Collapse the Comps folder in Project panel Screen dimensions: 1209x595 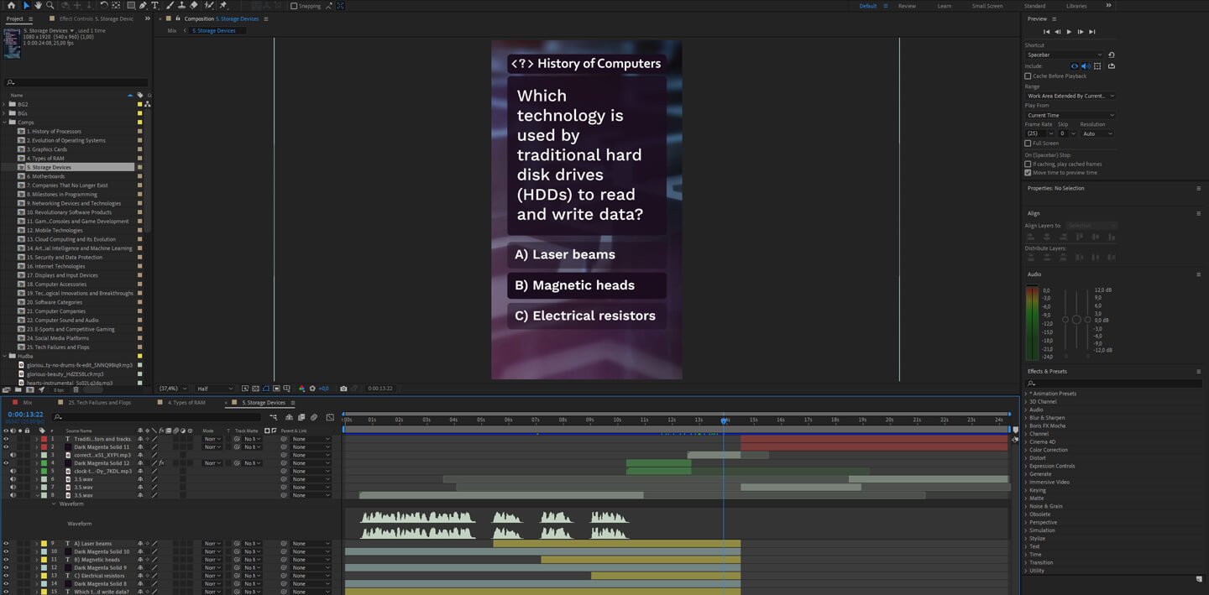coord(4,123)
